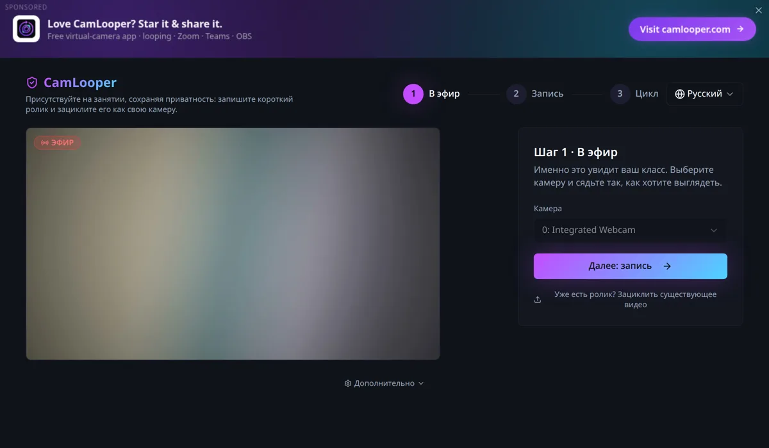Click the globe icon in language selector

click(x=680, y=94)
